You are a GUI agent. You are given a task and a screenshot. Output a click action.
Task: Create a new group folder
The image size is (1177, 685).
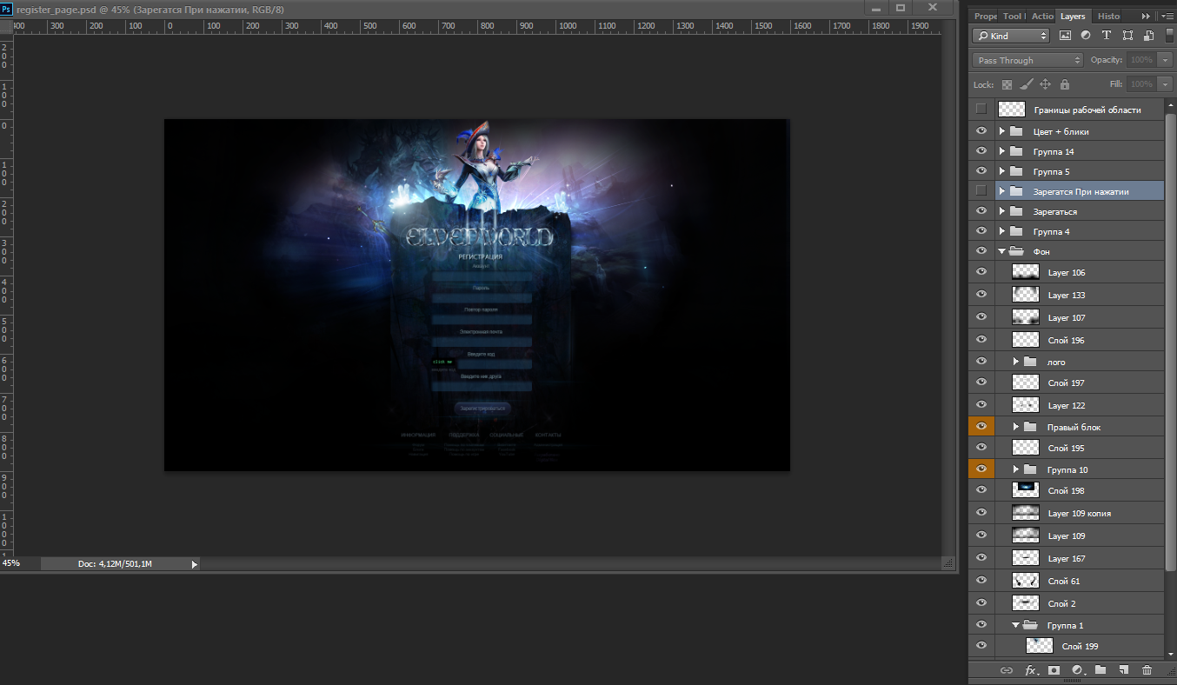pyautogui.click(x=1101, y=670)
